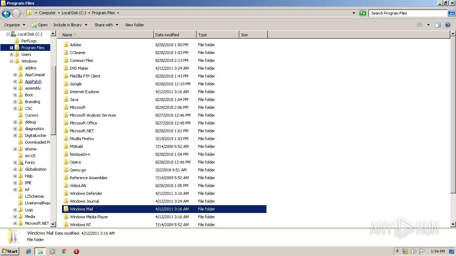Expand the AppCompat tree node
Screen dimensions: 456x256
[x=15, y=75]
